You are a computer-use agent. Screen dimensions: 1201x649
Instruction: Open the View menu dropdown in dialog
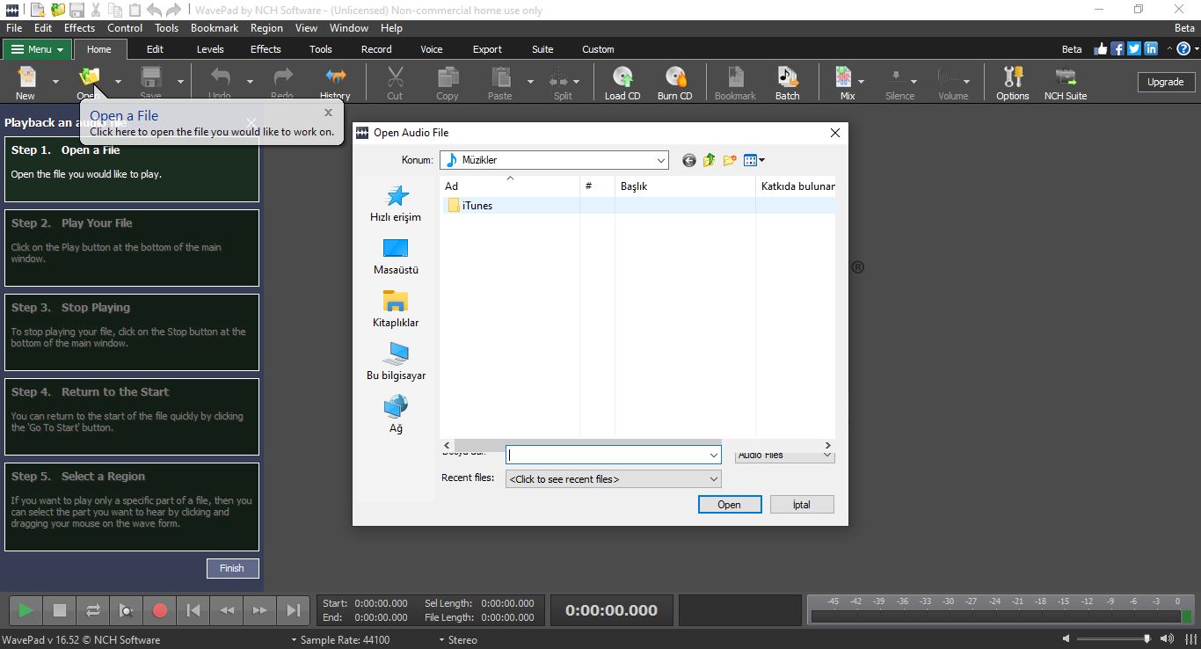point(754,160)
